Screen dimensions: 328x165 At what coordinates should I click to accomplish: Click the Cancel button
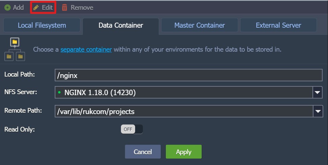tap(143, 152)
